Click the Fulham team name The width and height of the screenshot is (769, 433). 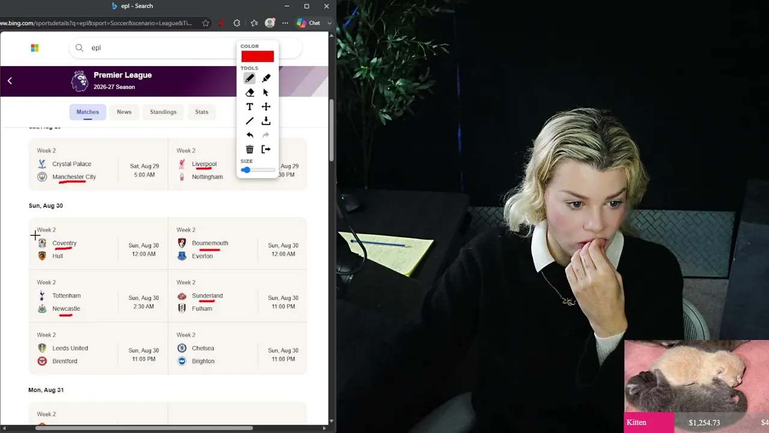[202, 309]
